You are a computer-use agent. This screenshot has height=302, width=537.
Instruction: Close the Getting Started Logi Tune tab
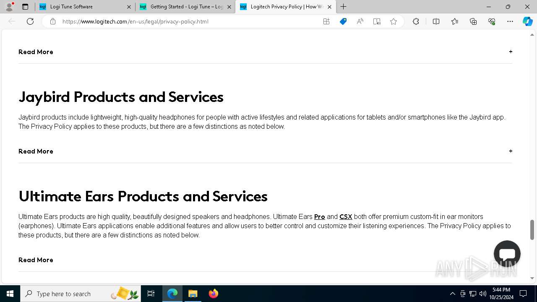229,7
